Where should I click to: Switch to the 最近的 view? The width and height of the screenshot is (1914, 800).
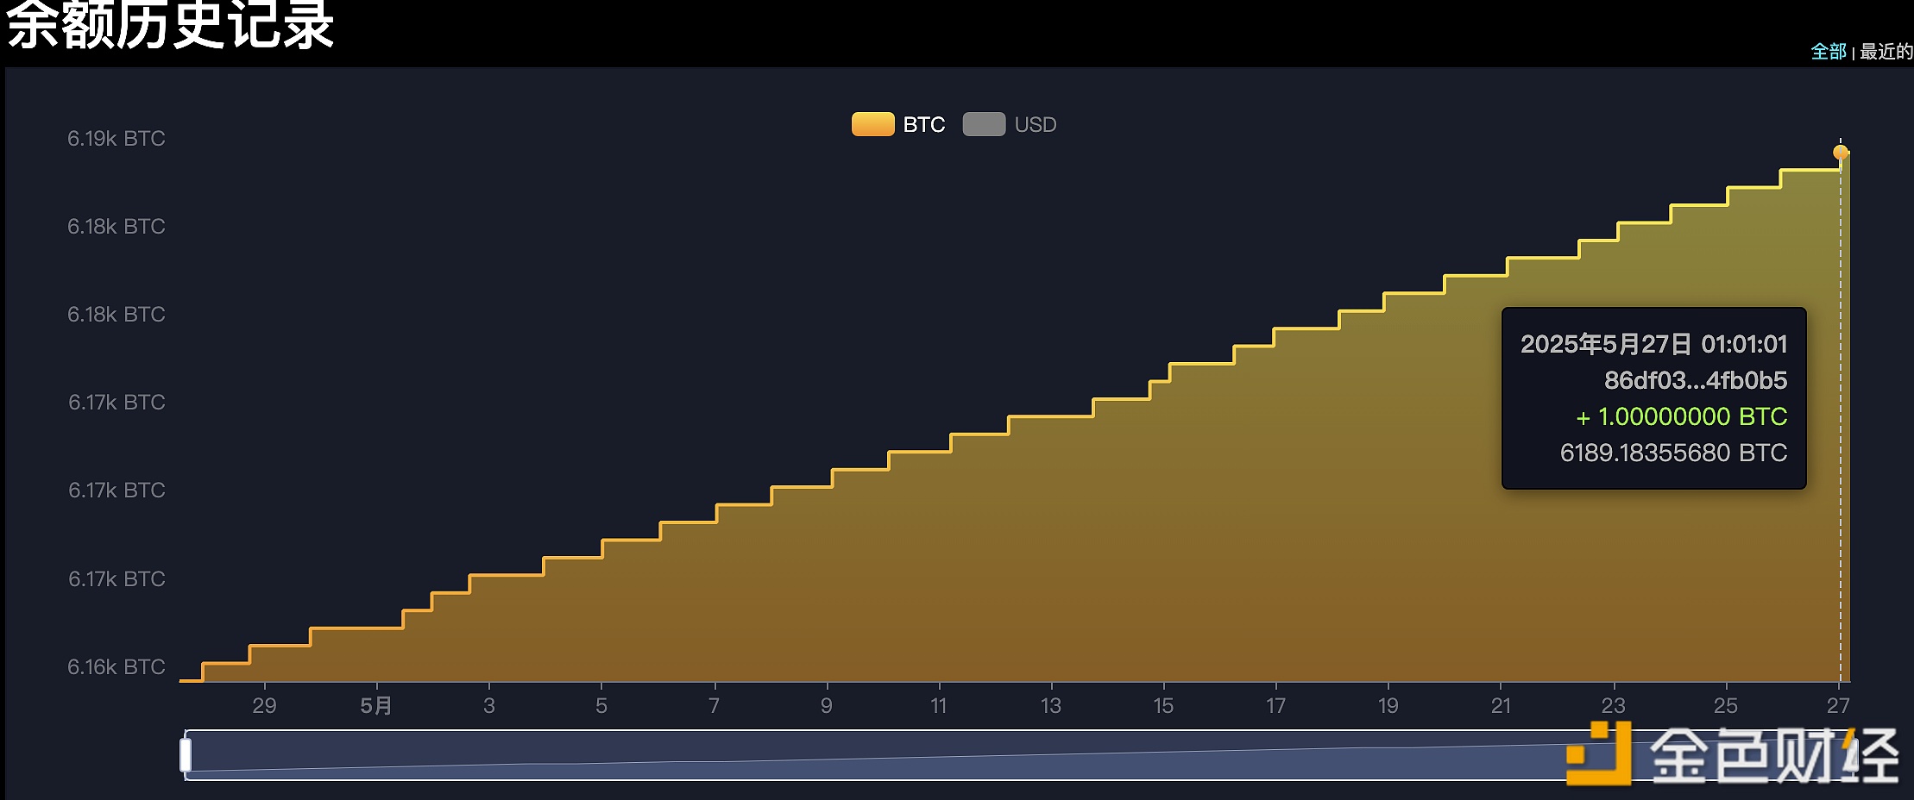coord(1886,52)
